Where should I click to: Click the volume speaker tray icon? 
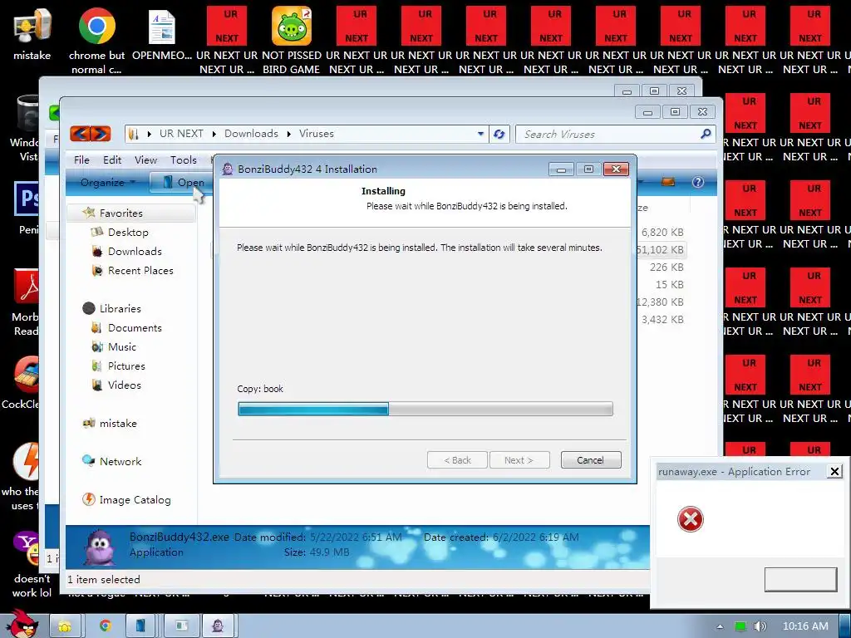[x=760, y=626]
